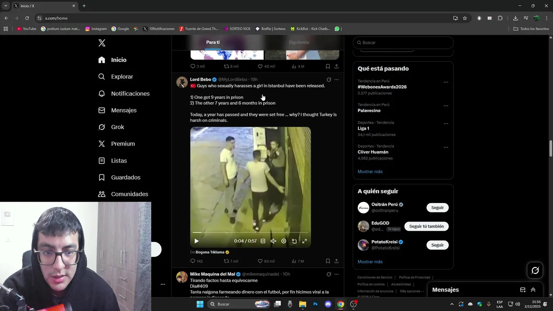Open options for Cliver Huamán trend
Screen dimensions: 553x311
(x=445, y=147)
